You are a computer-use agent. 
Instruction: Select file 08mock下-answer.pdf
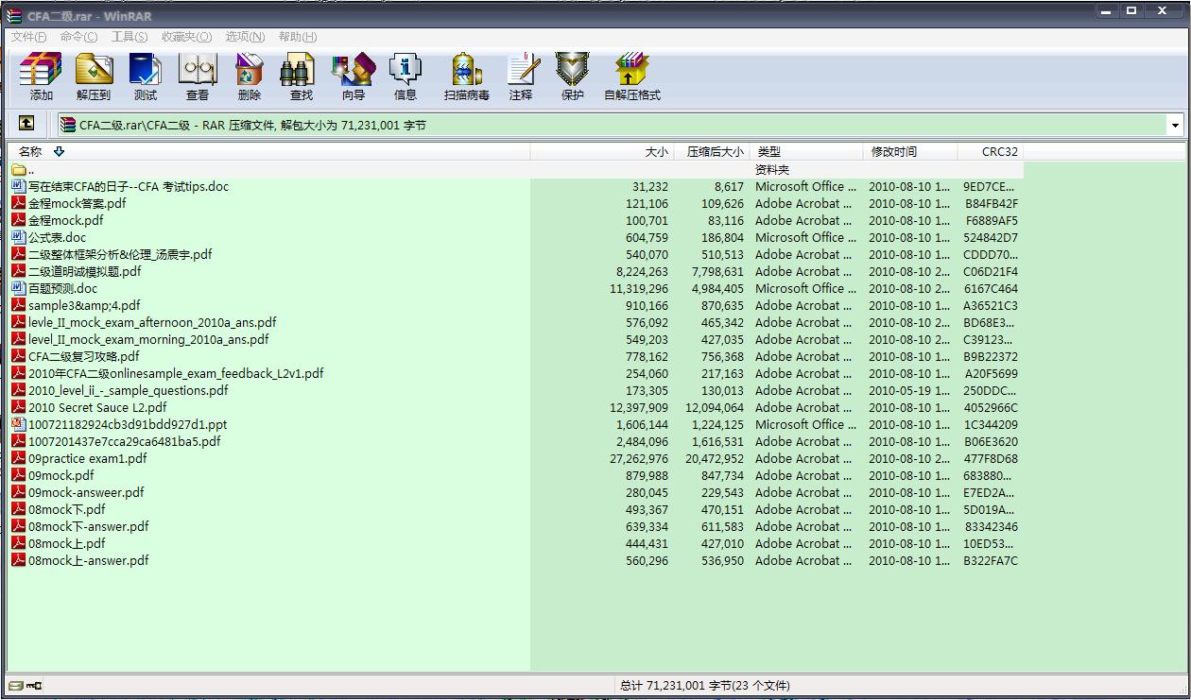[89, 526]
